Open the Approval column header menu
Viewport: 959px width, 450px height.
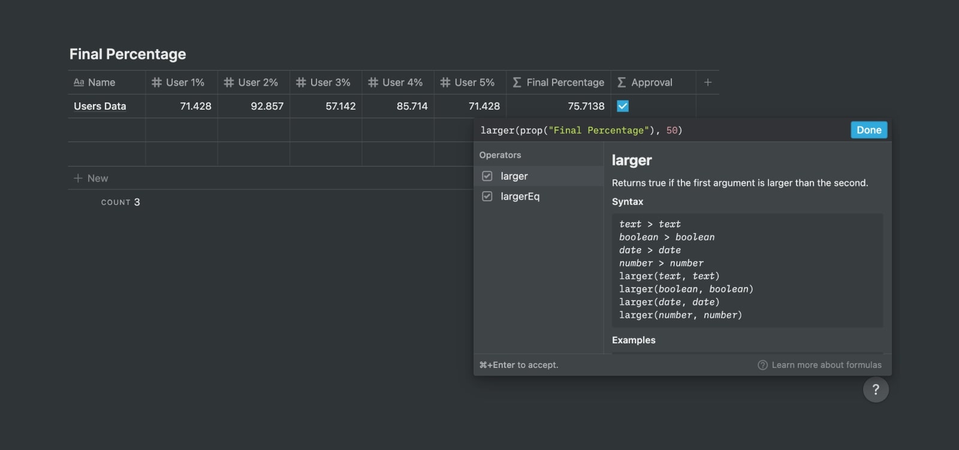point(653,82)
